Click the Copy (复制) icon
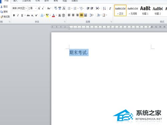 coord(2,12)
